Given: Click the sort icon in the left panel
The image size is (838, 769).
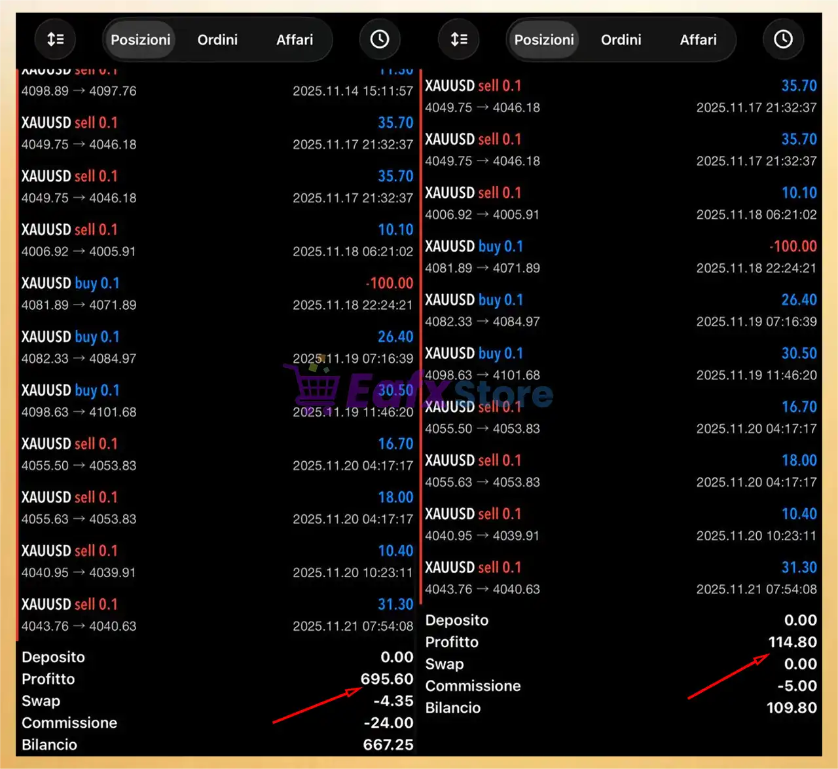Looking at the screenshot, I should click(56, 39).
